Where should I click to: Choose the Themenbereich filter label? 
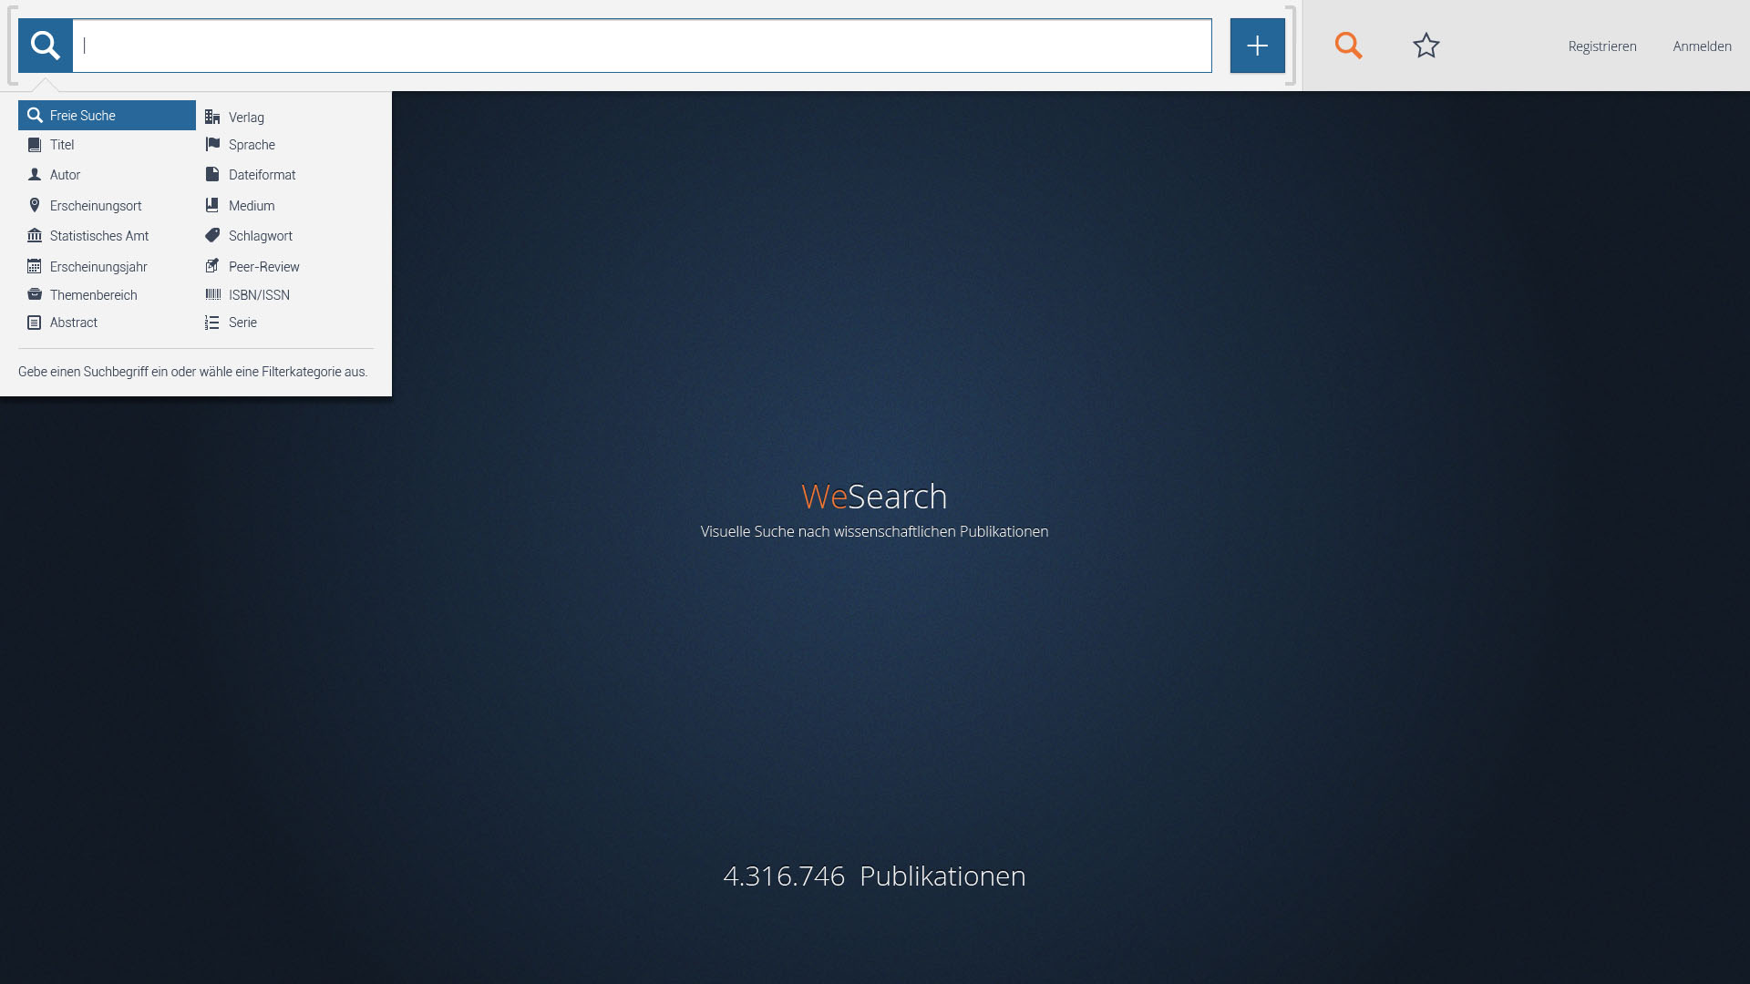[94, 295]
